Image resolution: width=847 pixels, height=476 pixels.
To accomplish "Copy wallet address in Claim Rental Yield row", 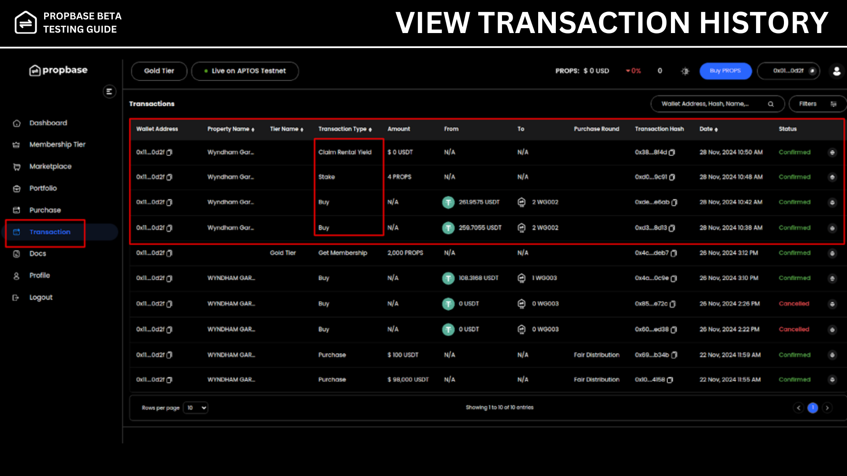I will click(169, 152).
